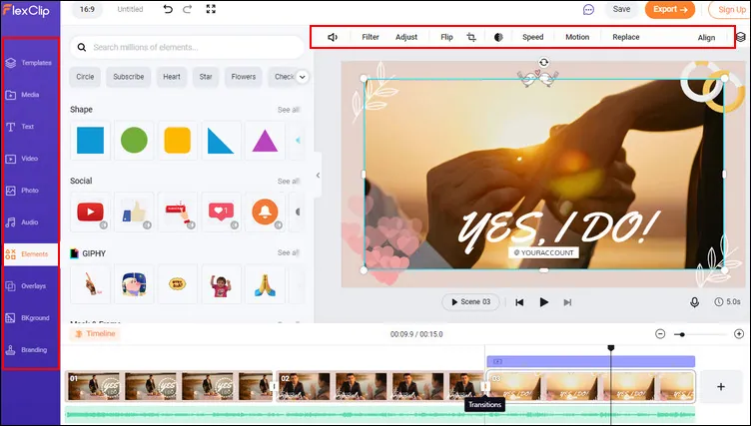Zoom out timeline with minus icon

pyautogui.click(x=660, y=334)
